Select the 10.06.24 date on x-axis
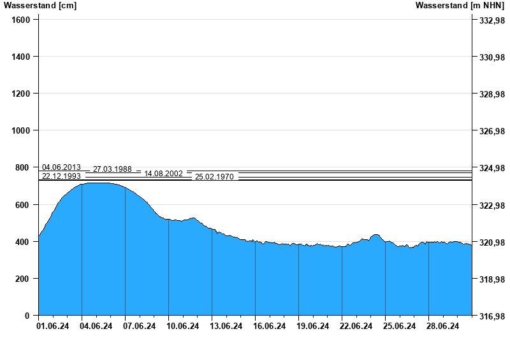 click(x=182, y=326)
